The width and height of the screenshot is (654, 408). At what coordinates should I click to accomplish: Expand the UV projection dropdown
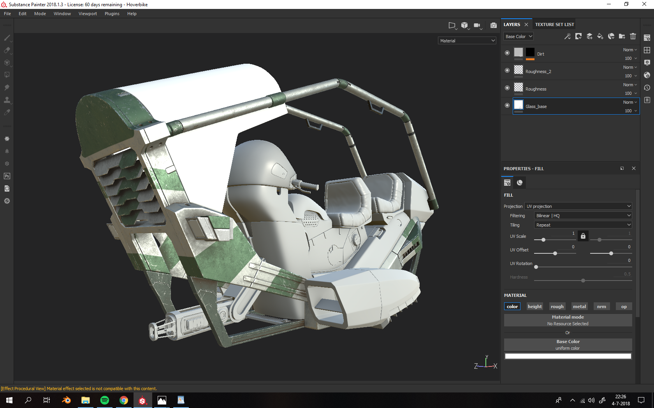pyautogui.click(x=578, y=206)
